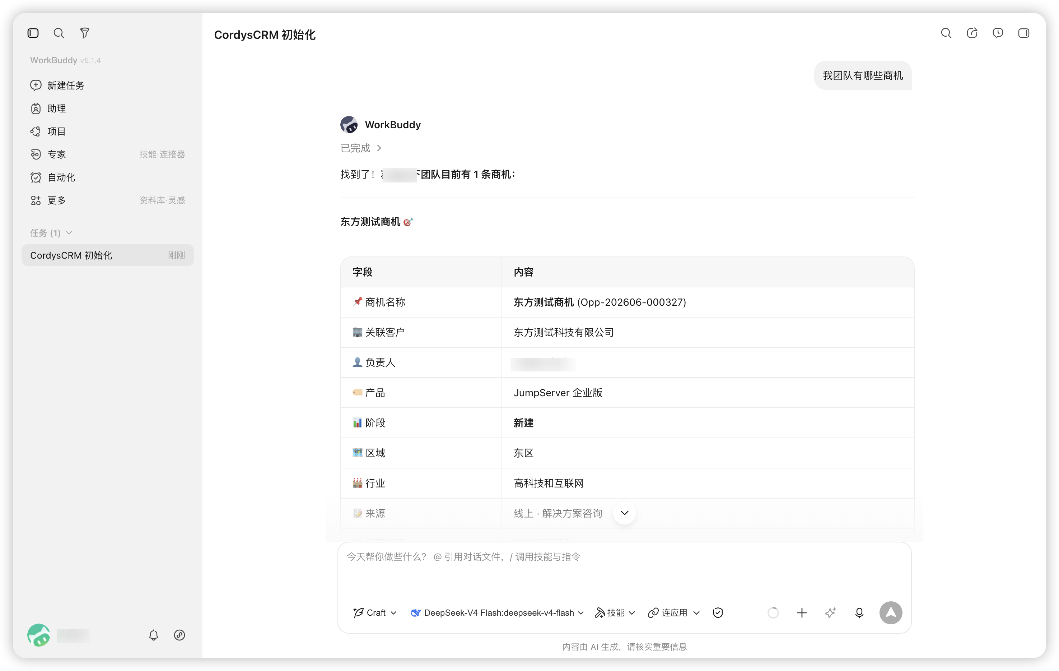Open the 项目 projects section
1059x671 pixels.
click(x=48, y=131)
